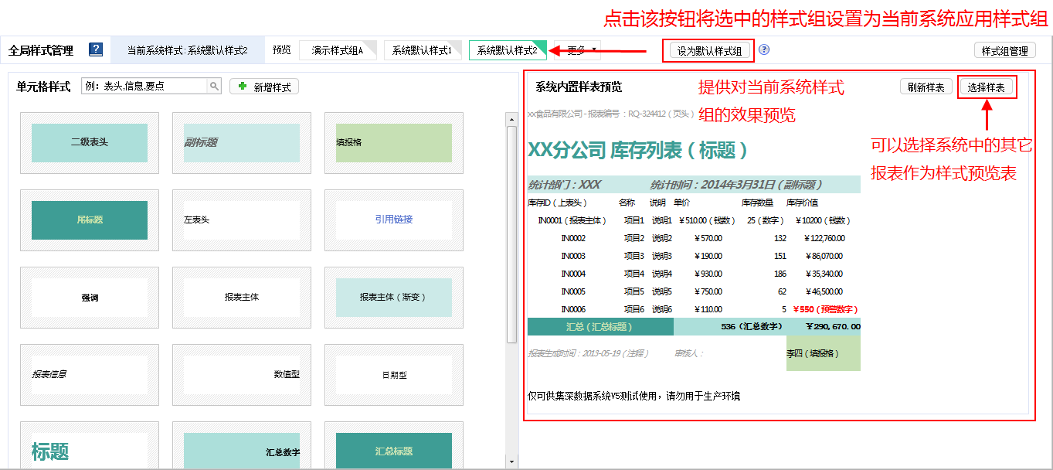The width and height of the screenshot is (1053, 470).
Task: Click the blue help icon beside 全局样式管理
Action: tap(96, 50)
